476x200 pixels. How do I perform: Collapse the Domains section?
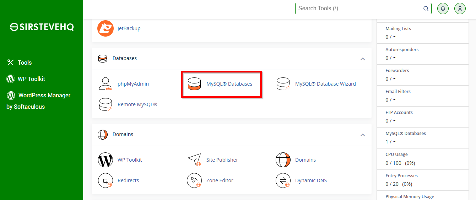363,135
